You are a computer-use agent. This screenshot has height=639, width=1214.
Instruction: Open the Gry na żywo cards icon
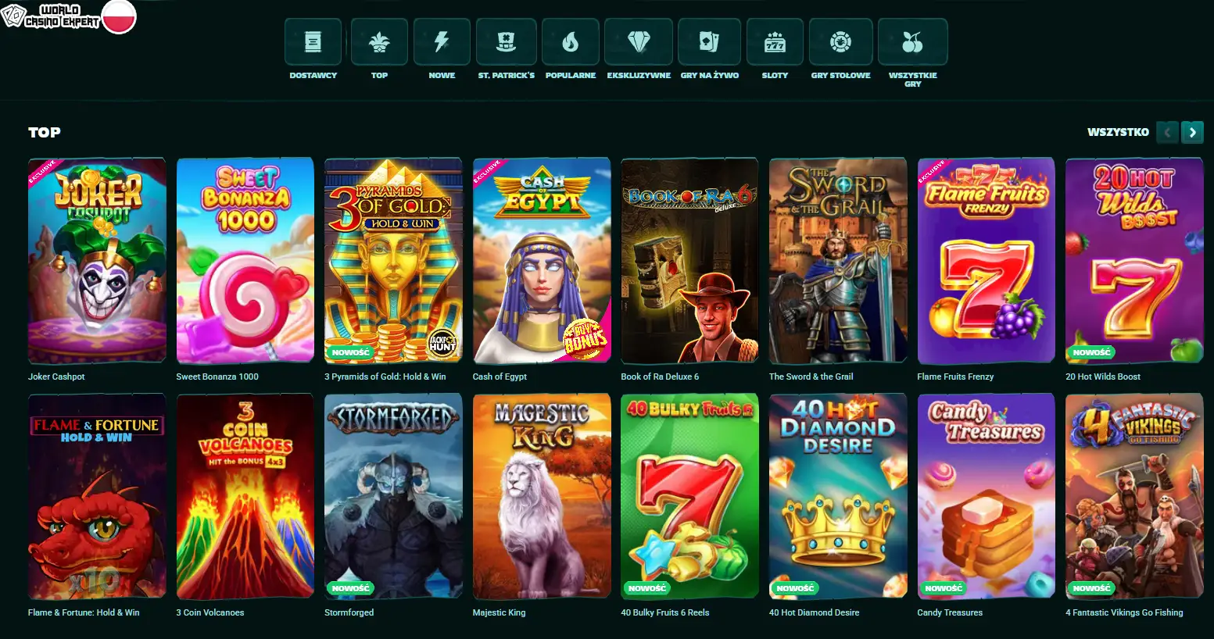tap(710, 41)
